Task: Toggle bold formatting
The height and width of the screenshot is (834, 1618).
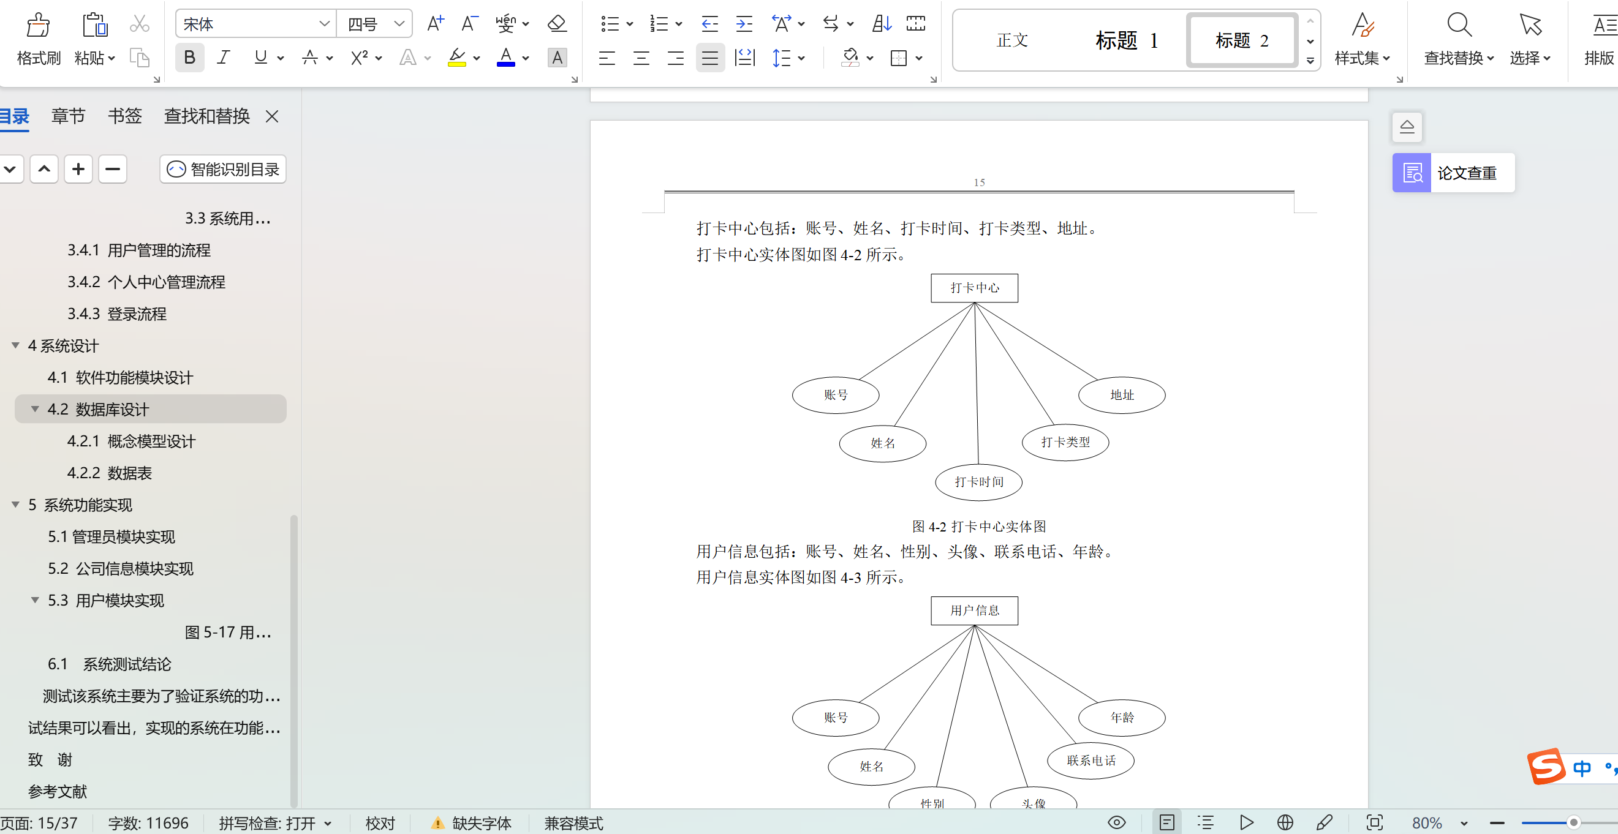Action: coord(189,58)
